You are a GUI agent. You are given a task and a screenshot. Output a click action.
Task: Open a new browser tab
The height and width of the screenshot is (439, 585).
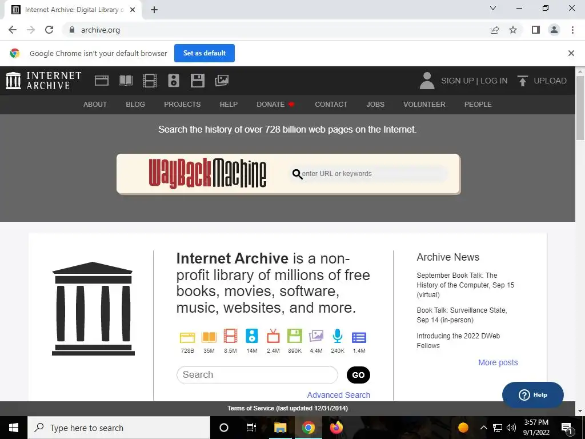pos(154,10)
